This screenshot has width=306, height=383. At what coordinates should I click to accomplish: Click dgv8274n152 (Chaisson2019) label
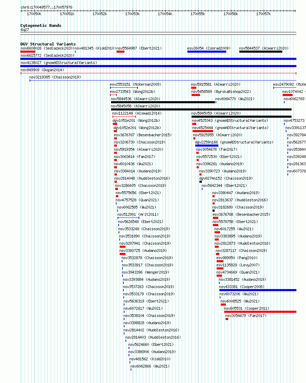pyautogui.click(x=226, y=178)
